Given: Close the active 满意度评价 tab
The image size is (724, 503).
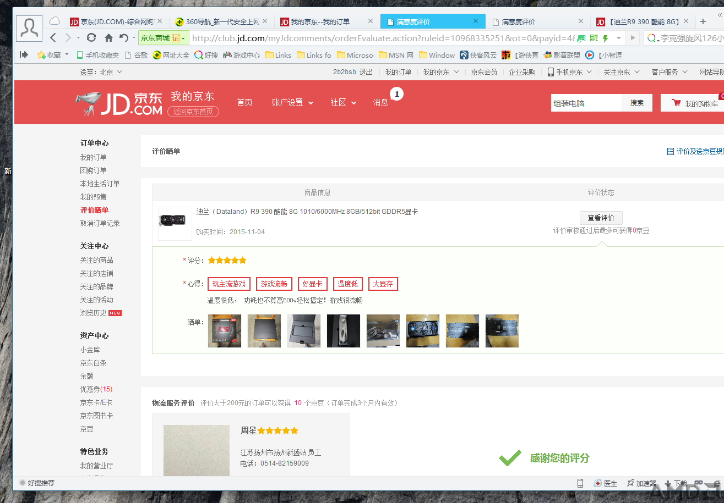Looking at the screenshot, I should pyautogui.click(x=476, y=21).
